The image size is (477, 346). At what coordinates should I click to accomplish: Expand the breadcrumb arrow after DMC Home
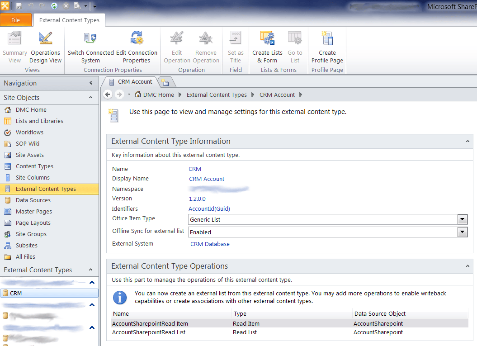pos(180,95)
